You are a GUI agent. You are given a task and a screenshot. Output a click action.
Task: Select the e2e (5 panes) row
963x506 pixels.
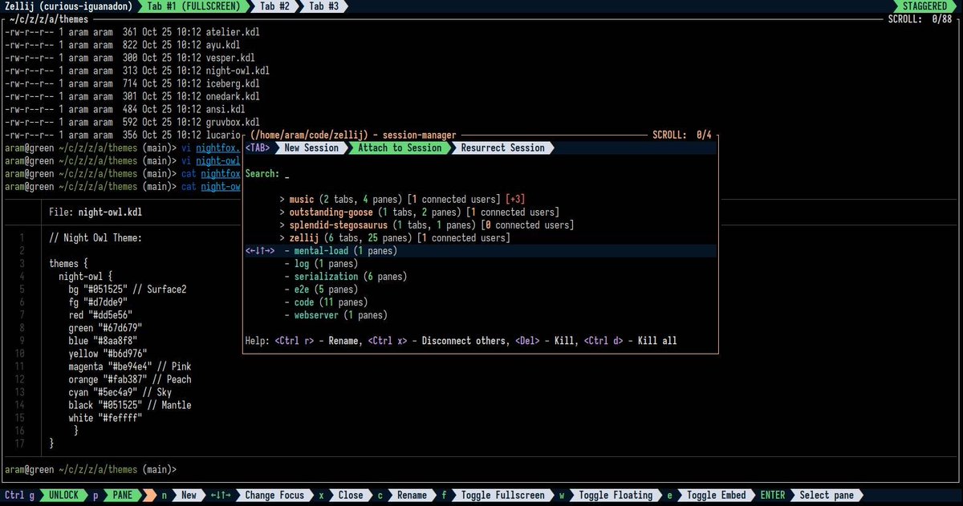pyautogui.click(x=321, y=289)
